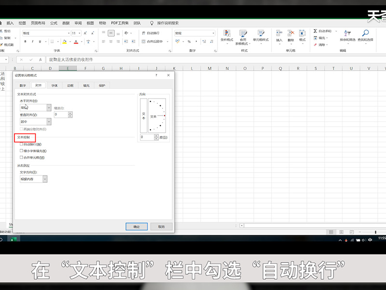
Task: Click the zoom slider in status bar
Action: pos(375,232)
